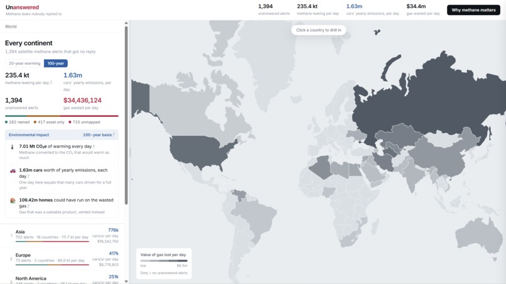506x284 pixels.
Task: Open the North America continent row
Action: coord(62,278)
